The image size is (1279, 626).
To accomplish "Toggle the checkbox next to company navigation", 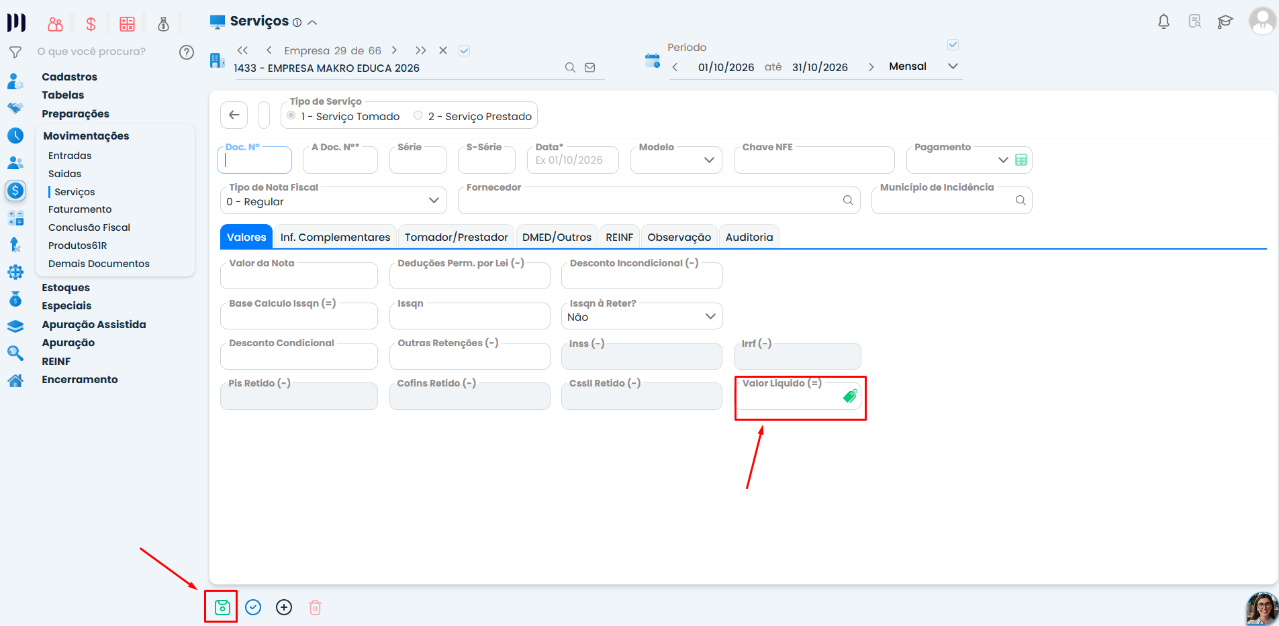I will (x=464, y=50).
